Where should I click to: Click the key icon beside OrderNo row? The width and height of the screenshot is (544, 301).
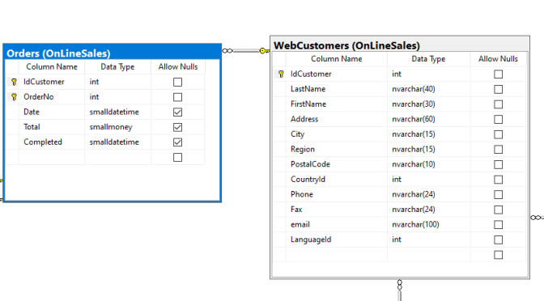14,97
